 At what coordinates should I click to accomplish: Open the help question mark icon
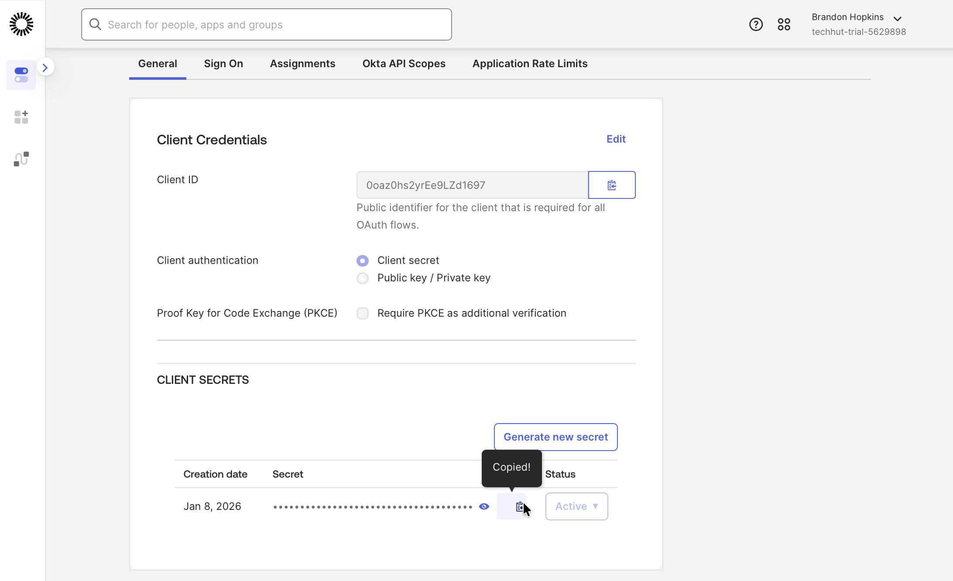pos(756,24)
